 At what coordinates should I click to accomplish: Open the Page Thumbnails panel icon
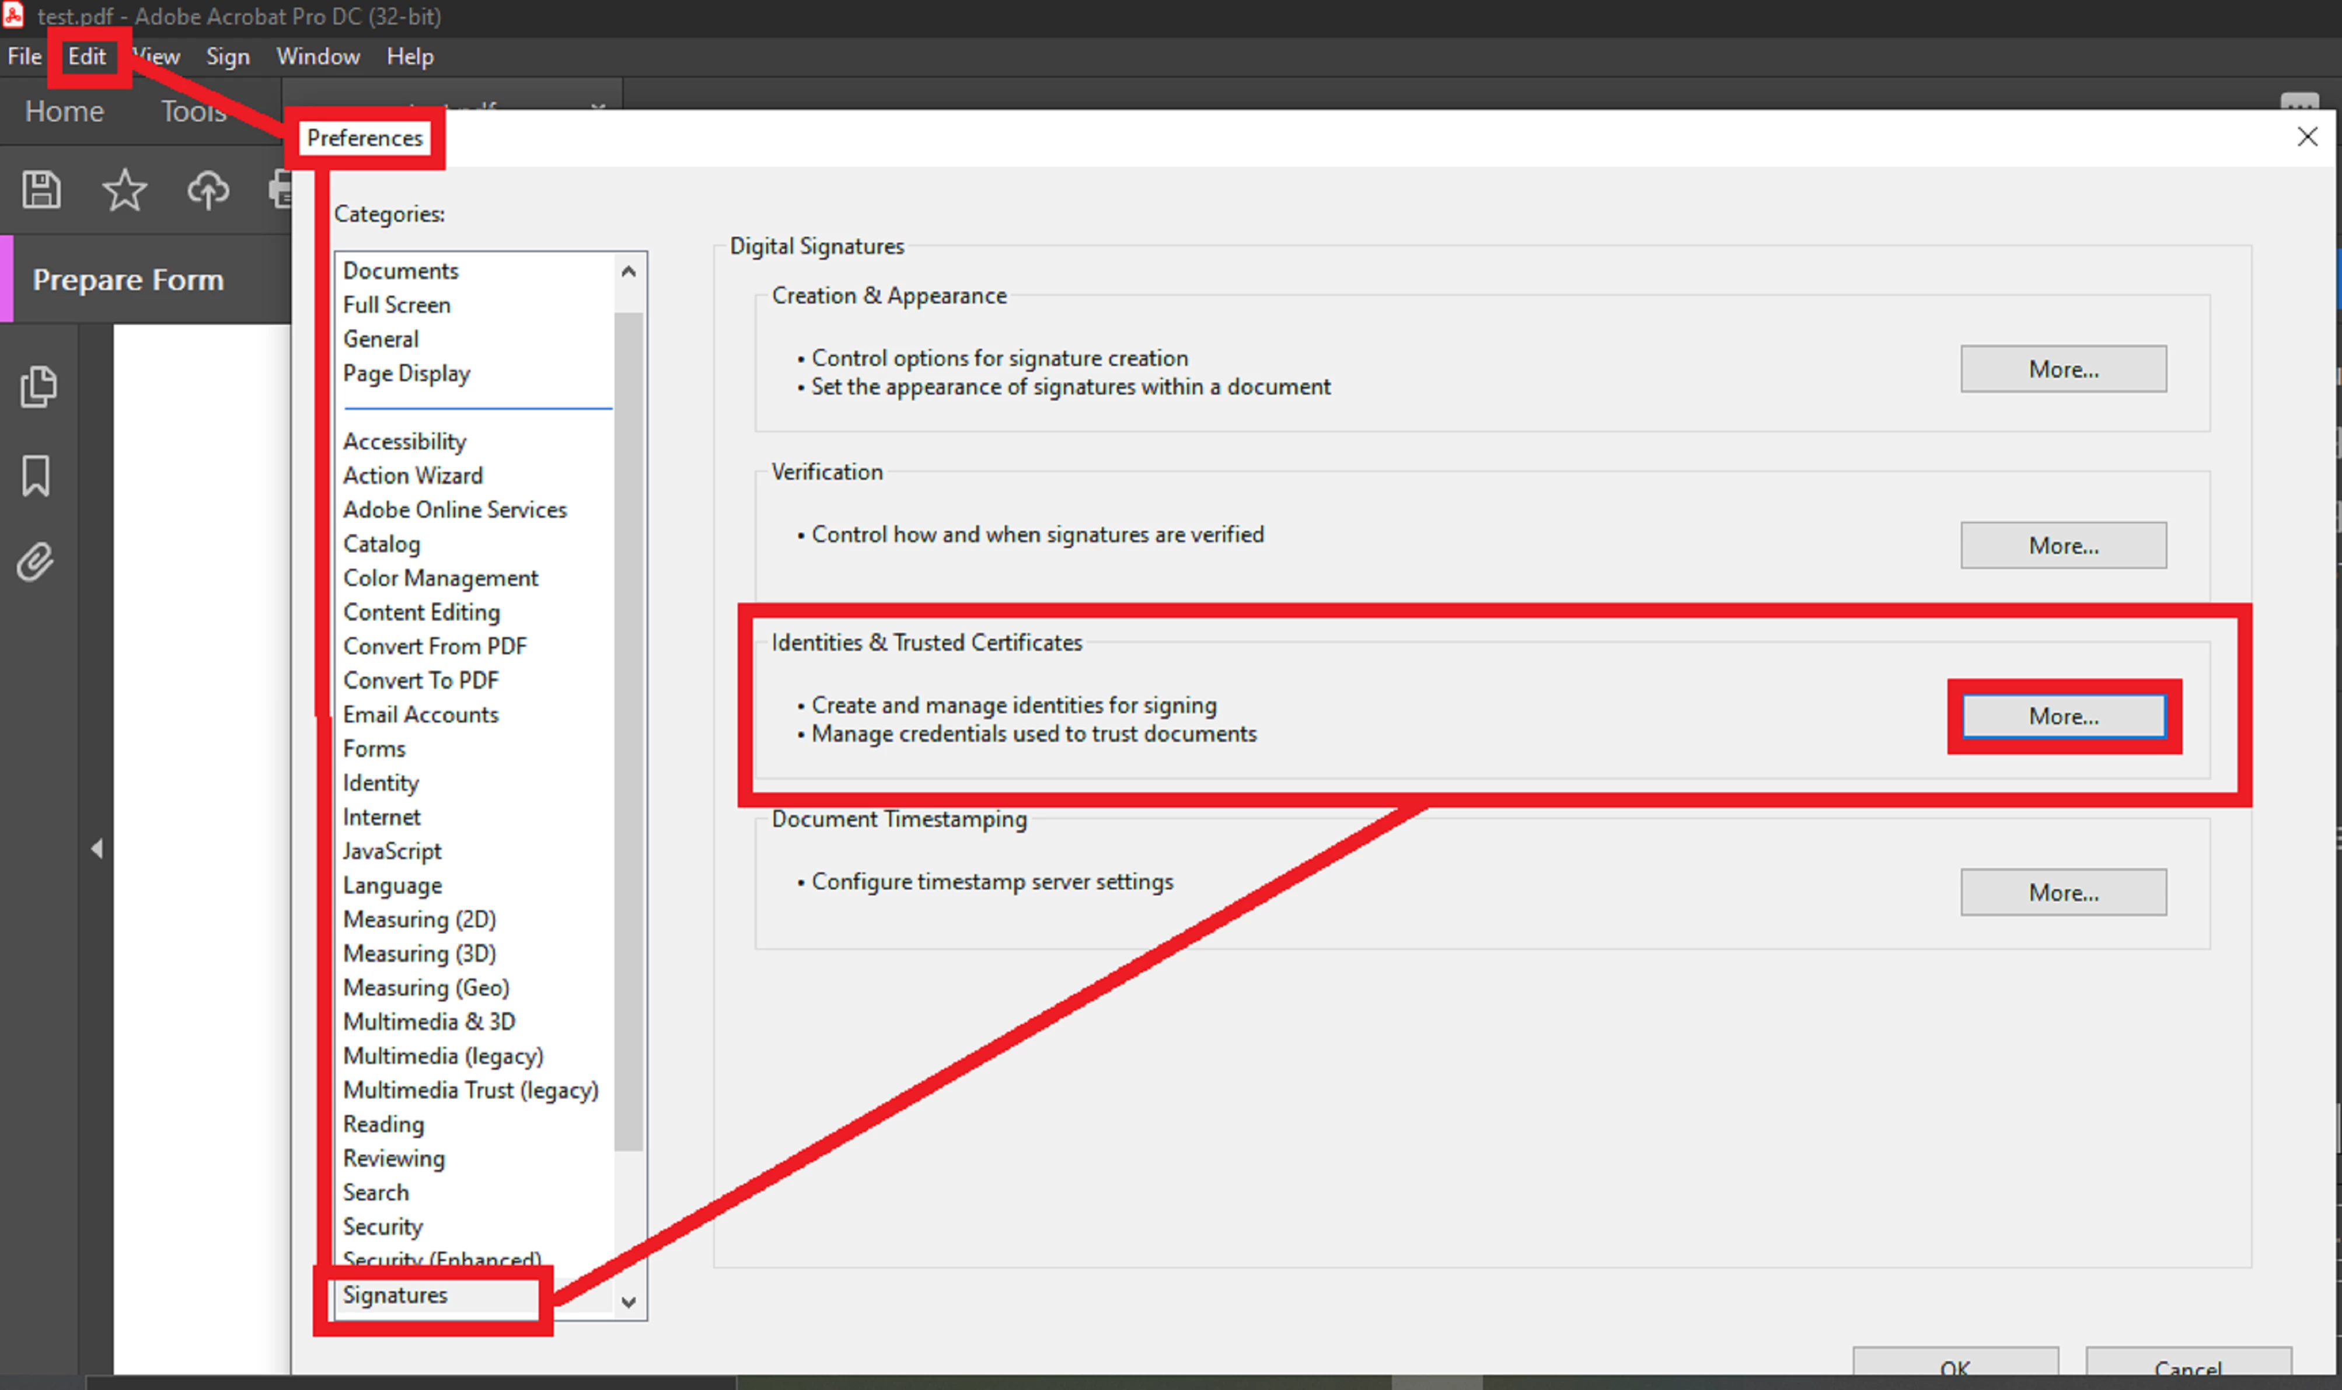pyautogui.click(x=37, y=387)
